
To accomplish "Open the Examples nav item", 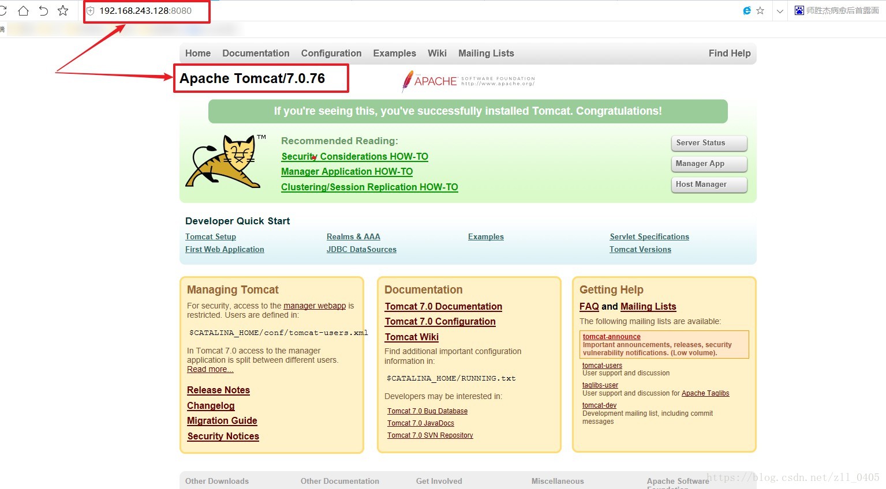I will click(394, 53).
